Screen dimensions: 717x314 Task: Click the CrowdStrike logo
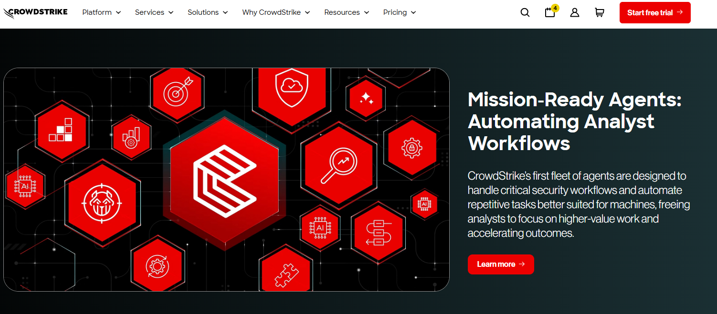click(x=35, y=12)
